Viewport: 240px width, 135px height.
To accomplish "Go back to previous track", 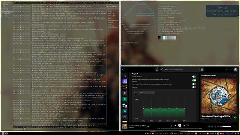I will click(175, 125).
